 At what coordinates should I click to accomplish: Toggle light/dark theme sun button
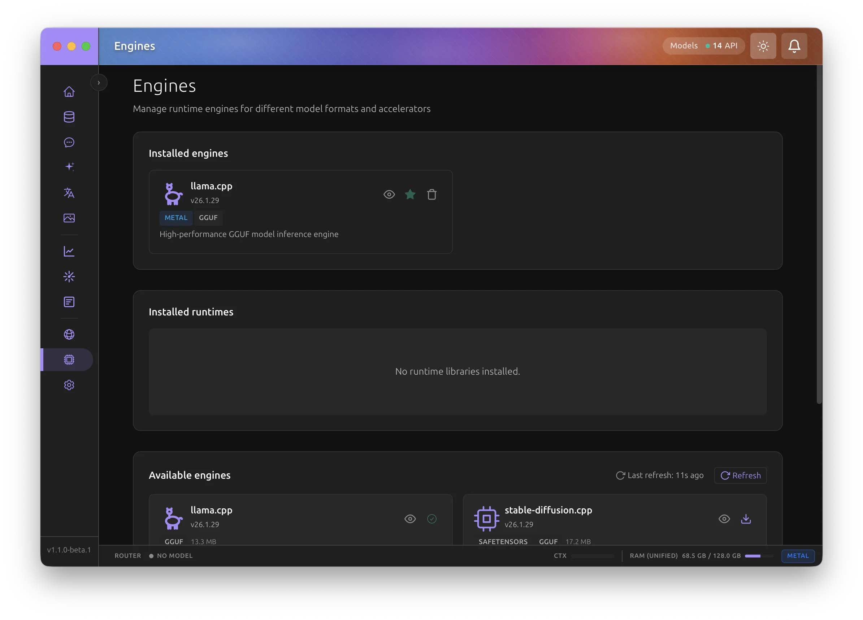763,46
